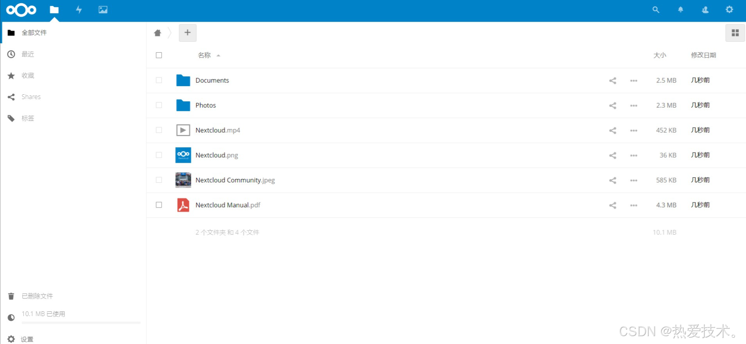746x344 pixels.
Task: Share the Nextcloud.png file
Action: pyautogui.click(x=613, y=155)
